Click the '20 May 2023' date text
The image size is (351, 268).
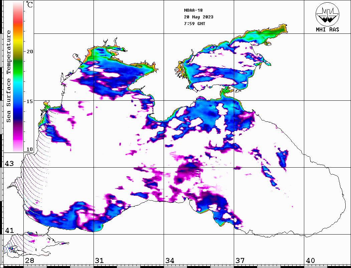click(x=199, y=17)
